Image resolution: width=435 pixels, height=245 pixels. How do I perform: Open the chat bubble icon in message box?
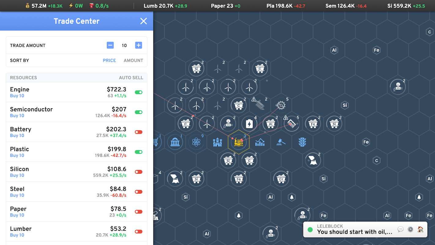400,229
